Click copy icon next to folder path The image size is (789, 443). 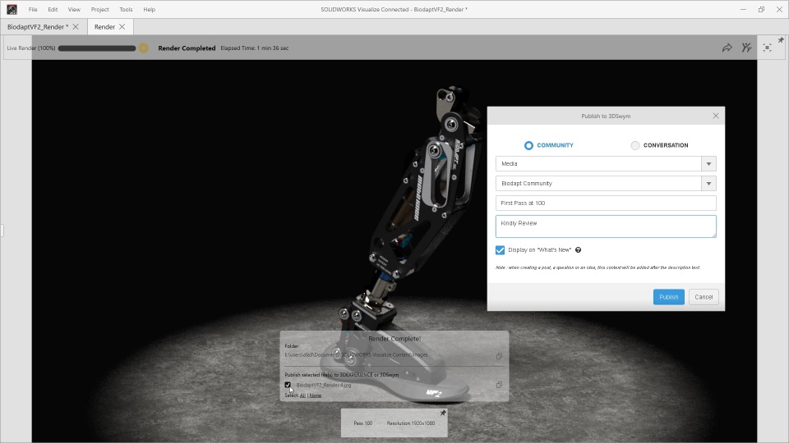click(499, 355)
